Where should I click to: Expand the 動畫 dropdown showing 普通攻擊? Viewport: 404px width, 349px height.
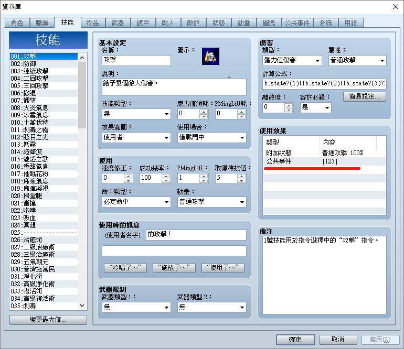pos(212,202)
